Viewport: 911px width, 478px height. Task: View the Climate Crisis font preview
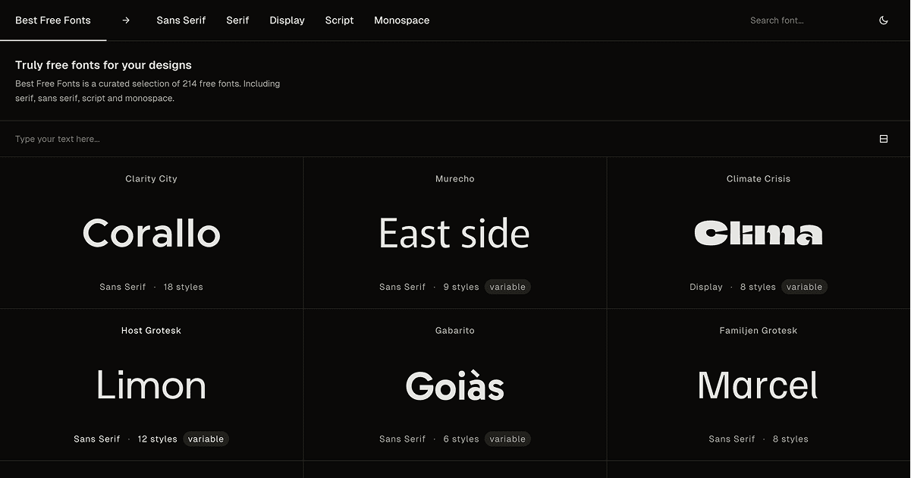(759, 233)
